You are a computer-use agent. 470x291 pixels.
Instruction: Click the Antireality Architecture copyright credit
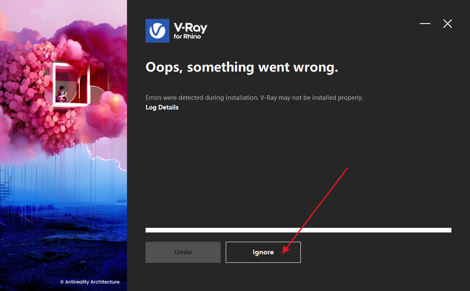[90, 282]
